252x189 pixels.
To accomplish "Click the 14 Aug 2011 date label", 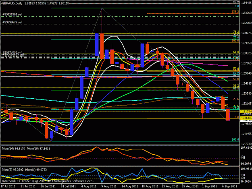I will [x=130, y=186].
